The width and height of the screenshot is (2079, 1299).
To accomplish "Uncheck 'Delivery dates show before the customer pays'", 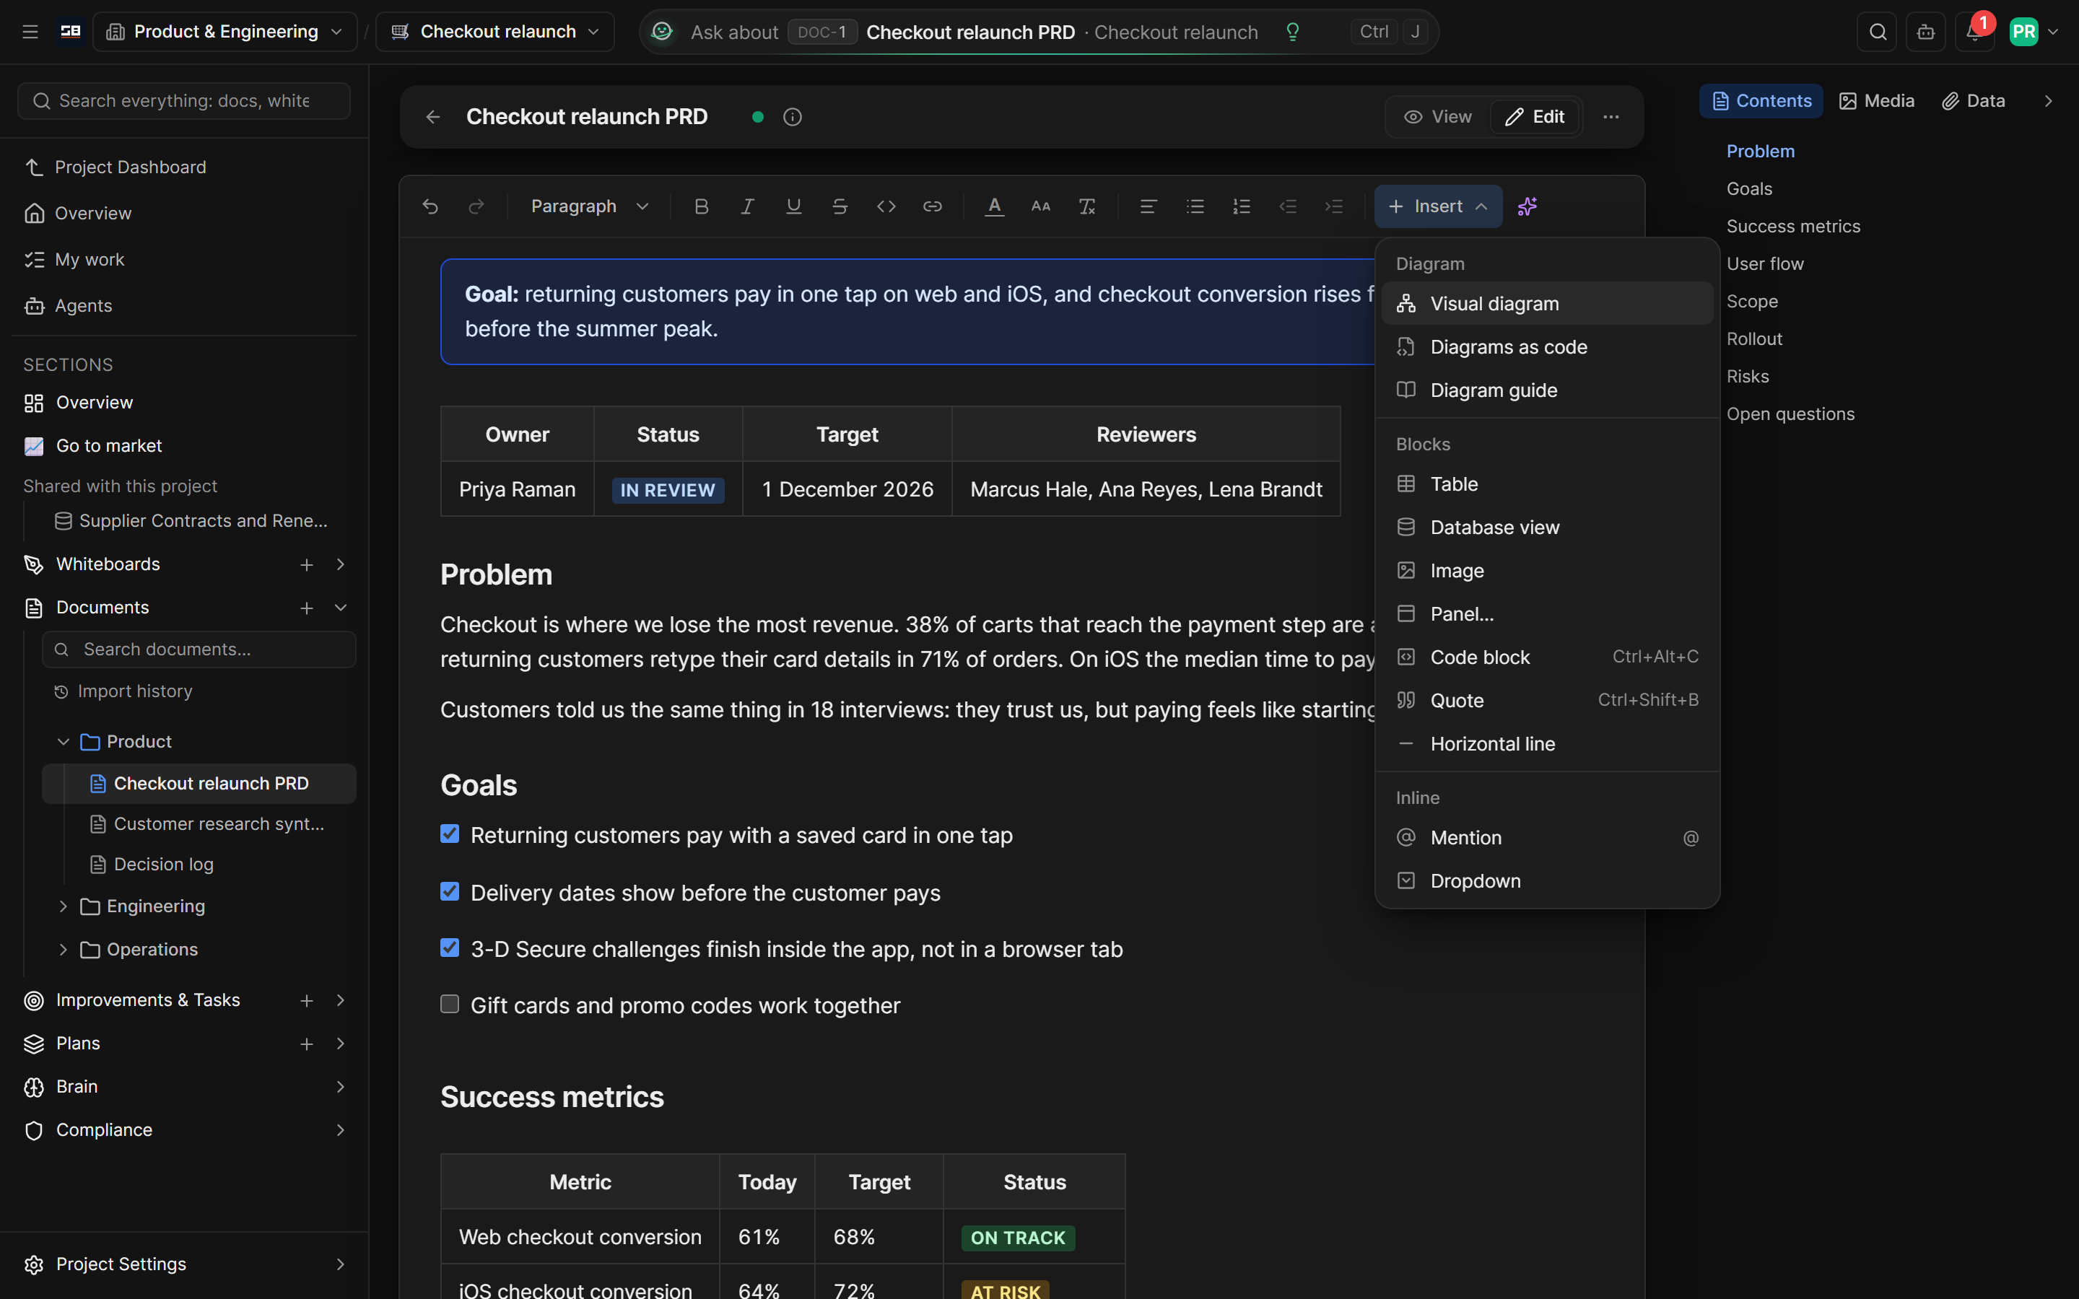I will 449,892.
